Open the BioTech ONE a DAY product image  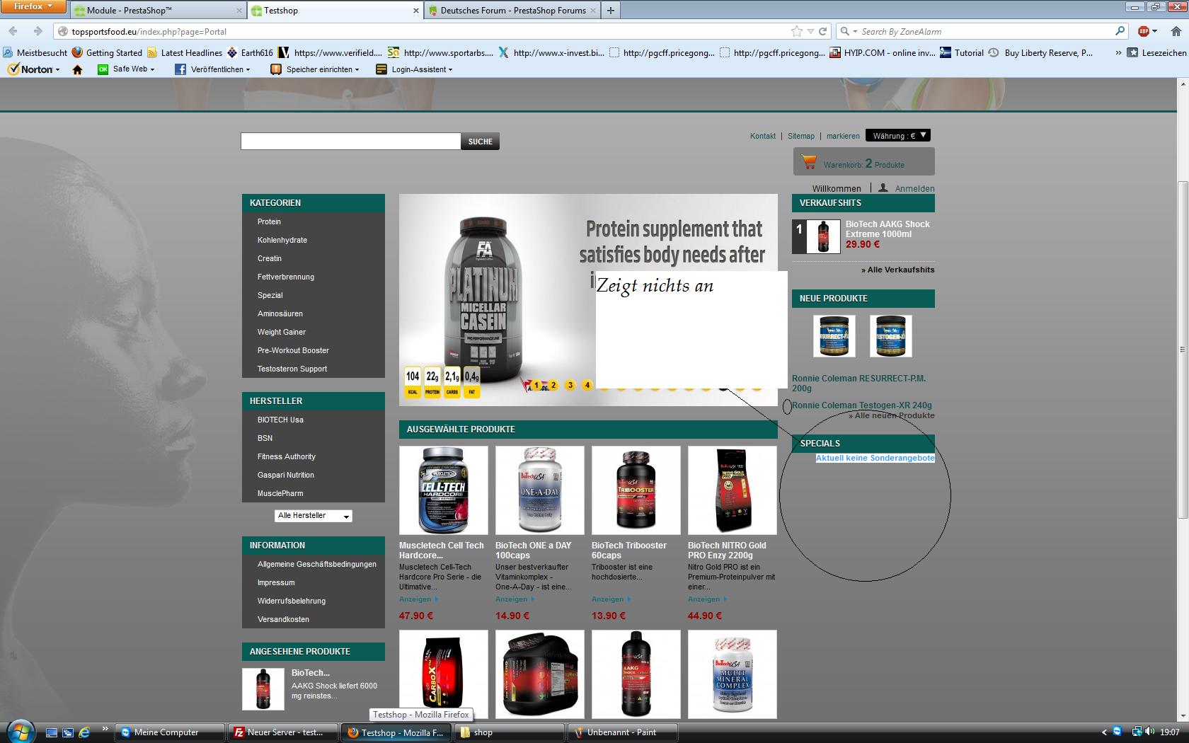[x=540, y=490]
